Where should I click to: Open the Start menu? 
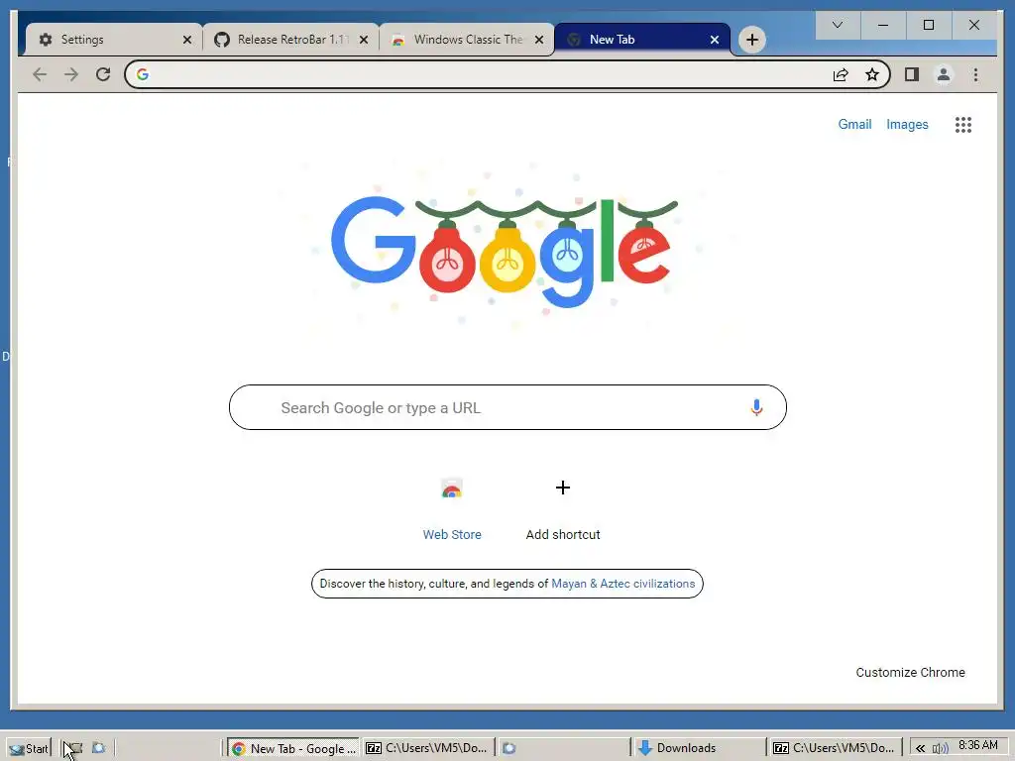(29, 749)
